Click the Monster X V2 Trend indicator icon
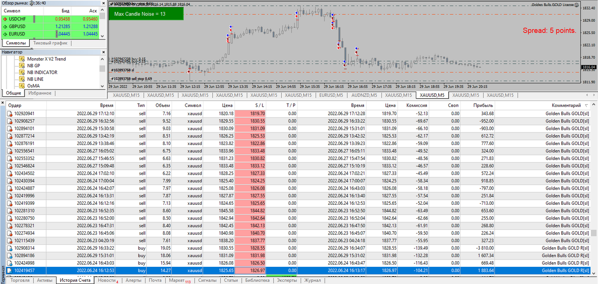 22,59
